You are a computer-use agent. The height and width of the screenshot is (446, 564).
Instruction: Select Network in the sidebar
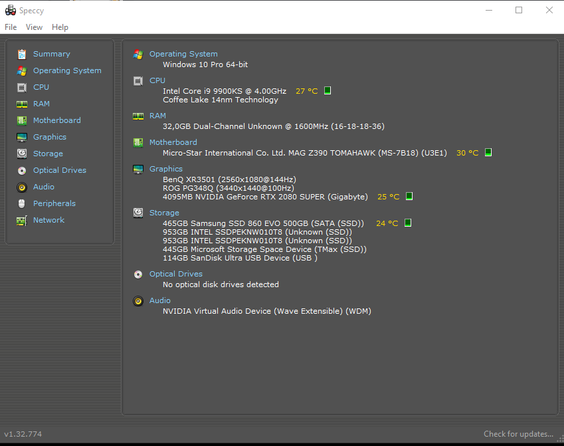(x=48, y=220)
